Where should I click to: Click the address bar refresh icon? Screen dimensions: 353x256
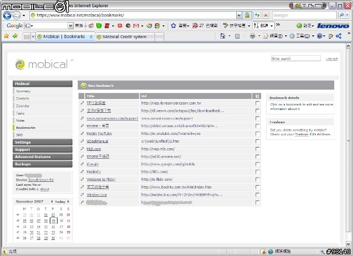coord(257,15)
